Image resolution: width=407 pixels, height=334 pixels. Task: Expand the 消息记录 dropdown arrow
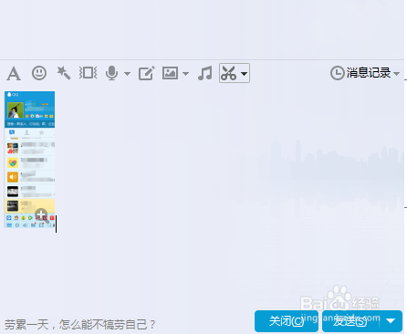(396, 74)
